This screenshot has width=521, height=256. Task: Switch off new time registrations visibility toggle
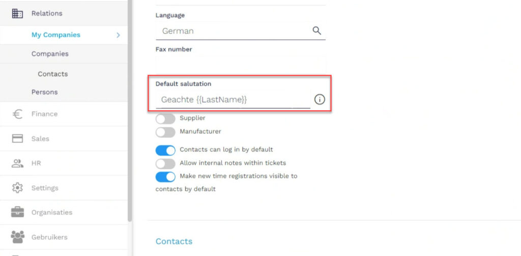pyautogui.click(x=165, y=177)
